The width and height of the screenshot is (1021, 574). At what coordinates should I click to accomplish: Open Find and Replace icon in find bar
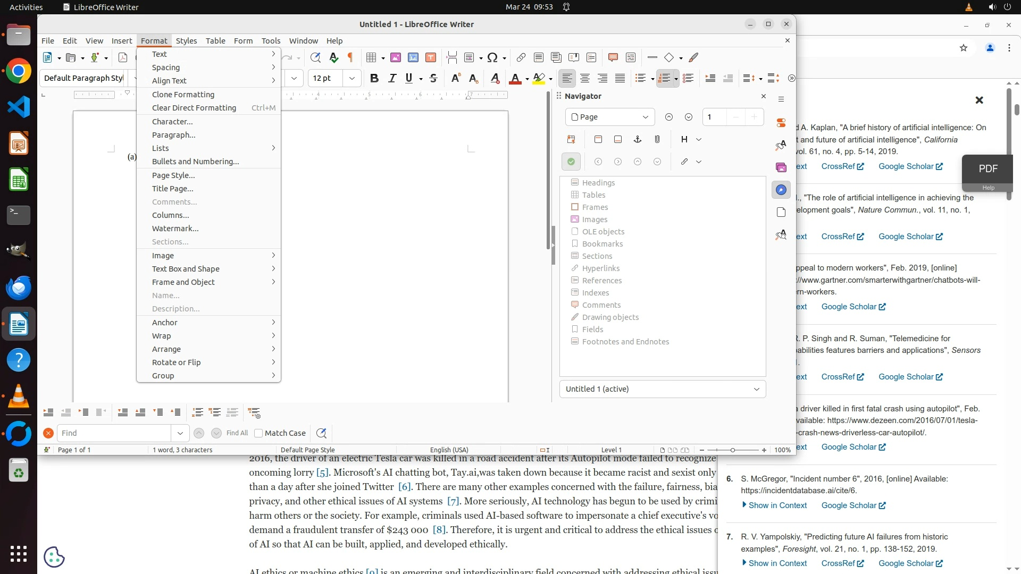[321, 433]
